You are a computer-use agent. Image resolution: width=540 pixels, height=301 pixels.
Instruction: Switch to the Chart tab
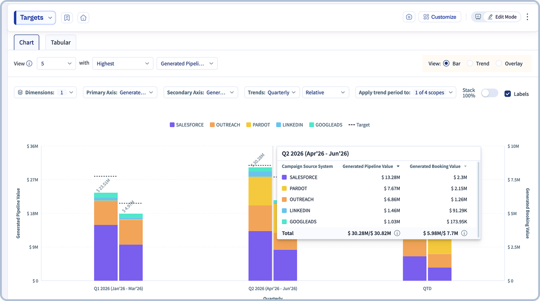(27, 42)
